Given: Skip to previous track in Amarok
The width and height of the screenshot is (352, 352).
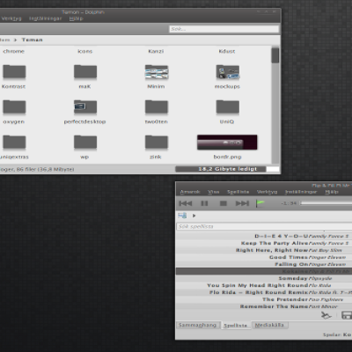Looking at the screenshot, I should click(185, 203).
